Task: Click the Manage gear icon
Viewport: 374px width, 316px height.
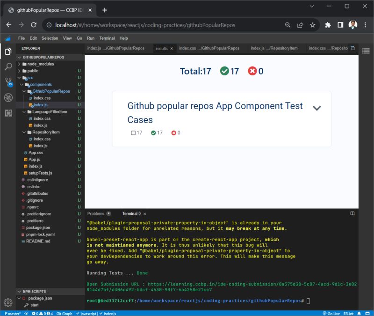Action: 8,302
